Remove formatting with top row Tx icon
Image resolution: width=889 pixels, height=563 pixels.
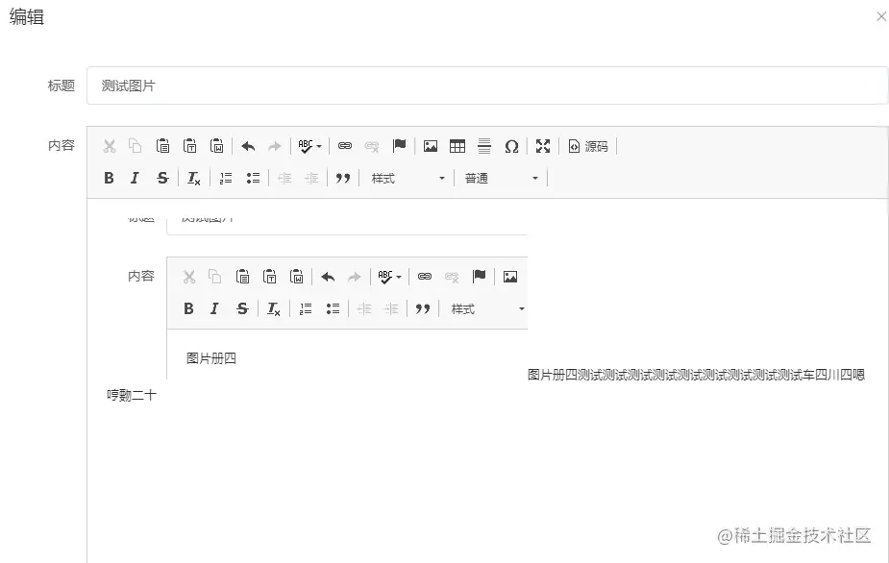193,178
